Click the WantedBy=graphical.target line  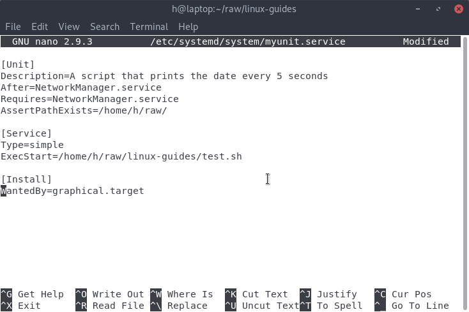click(72, 191)
